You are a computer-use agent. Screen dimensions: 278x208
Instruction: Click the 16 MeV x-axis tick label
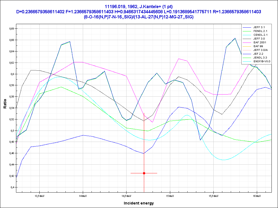pos(257,196)
